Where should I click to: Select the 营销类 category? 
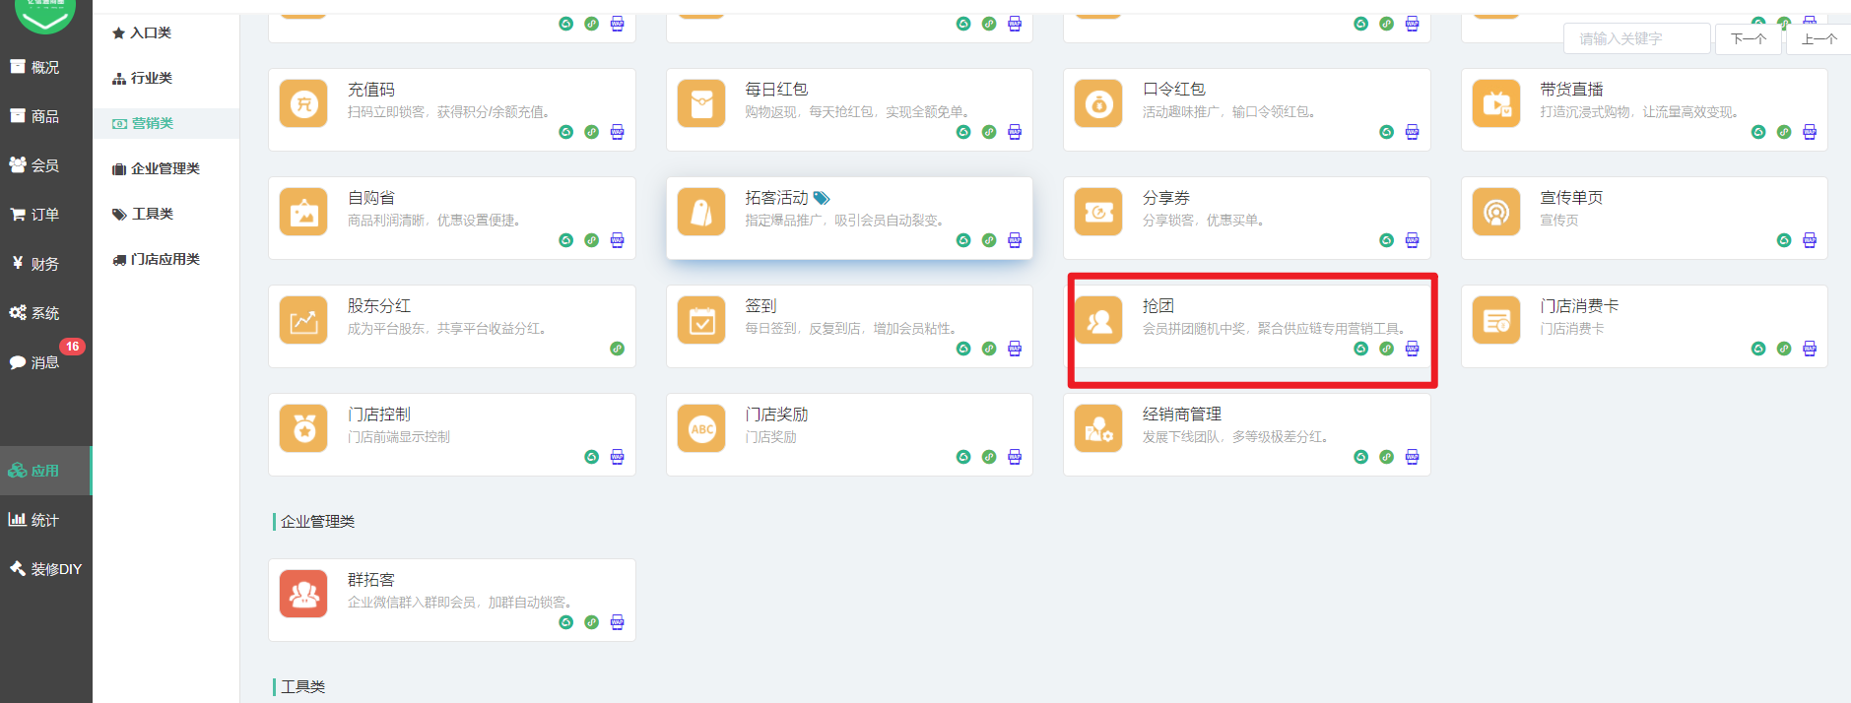165,123
